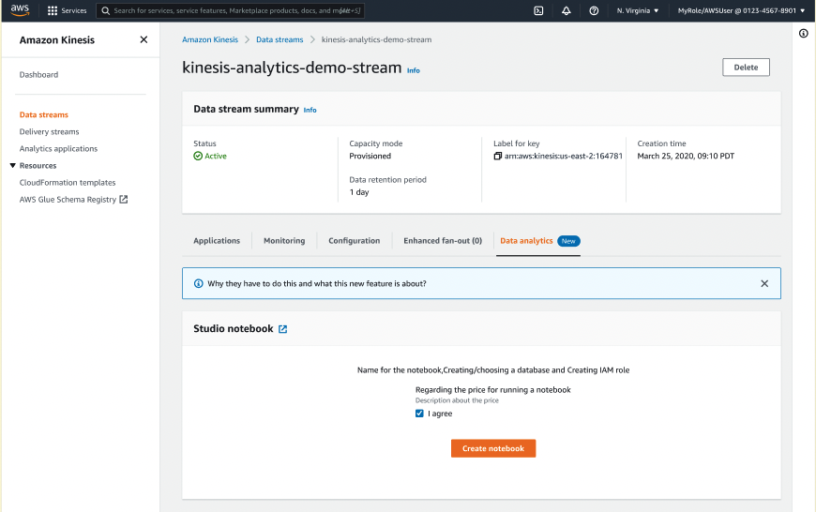Click the arn:aws:kinesis ARN text
This screenshot has width=816, height=512.
pyautogui.click(x=563, y=156)
